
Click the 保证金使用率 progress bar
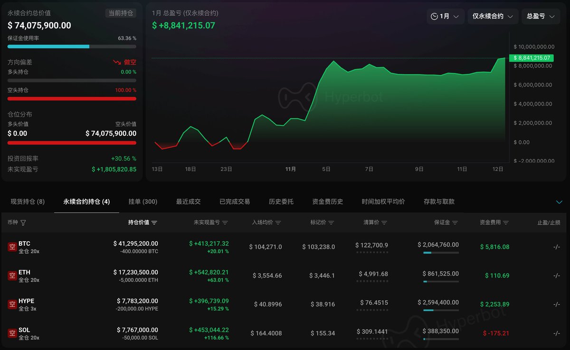click(72, 46)
